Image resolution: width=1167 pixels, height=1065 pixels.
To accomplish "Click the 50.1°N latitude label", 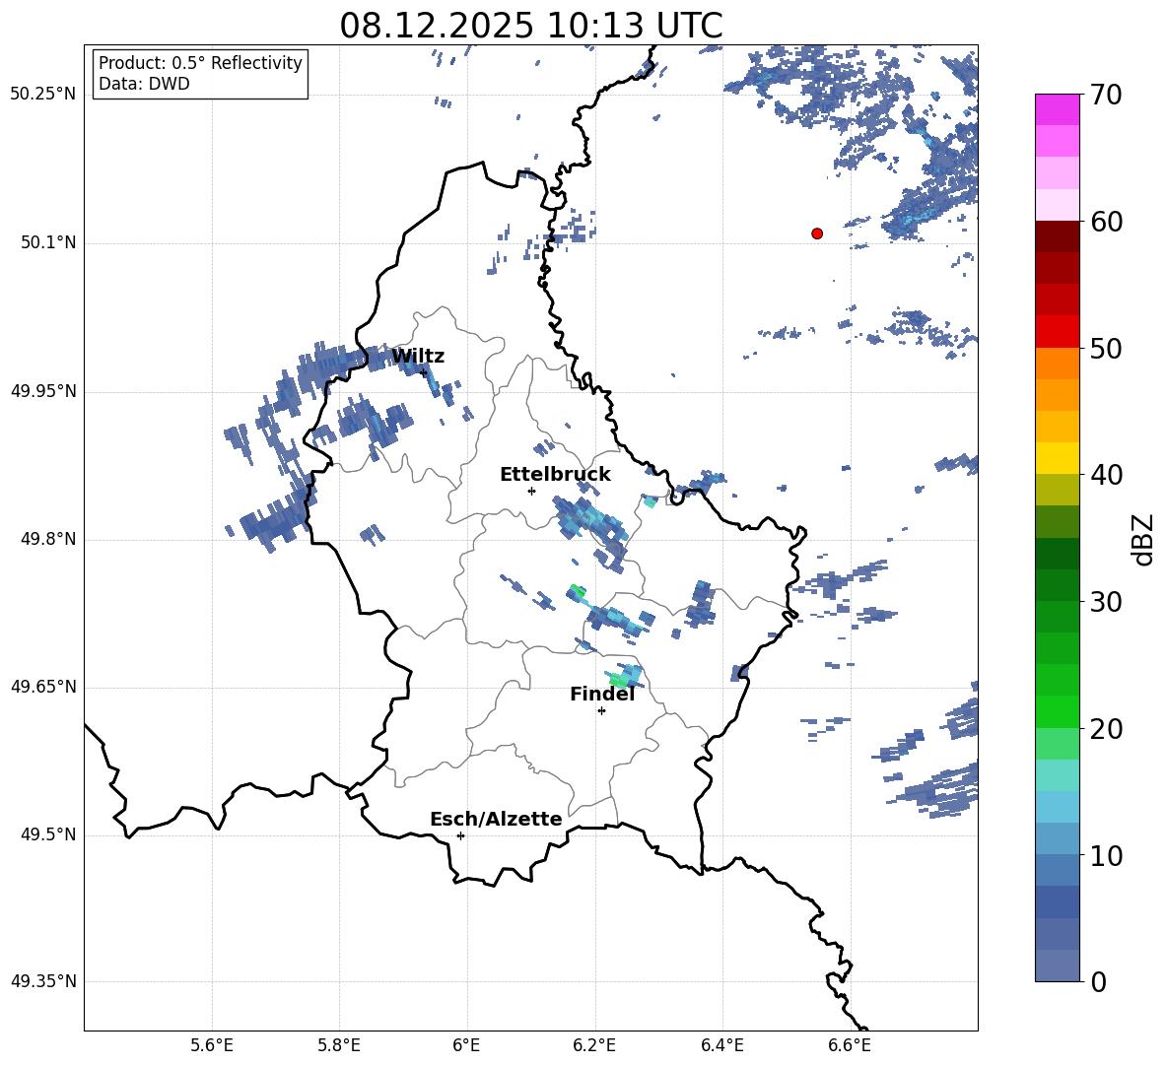I will (47, 243).
